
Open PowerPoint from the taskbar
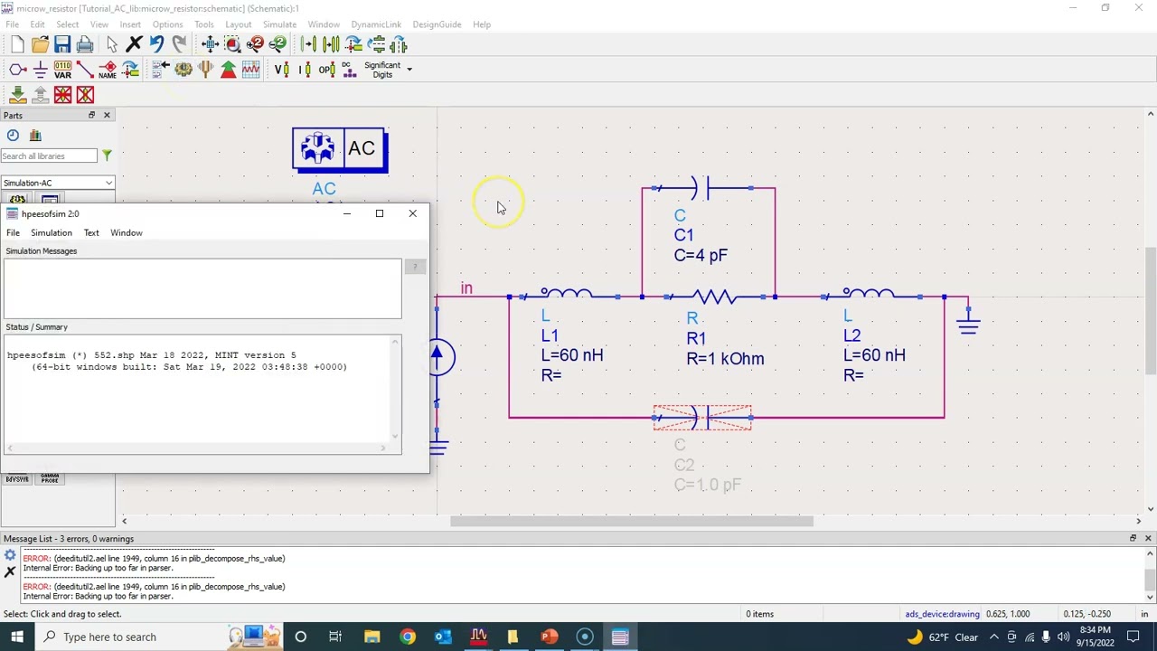tap(549, 637)
